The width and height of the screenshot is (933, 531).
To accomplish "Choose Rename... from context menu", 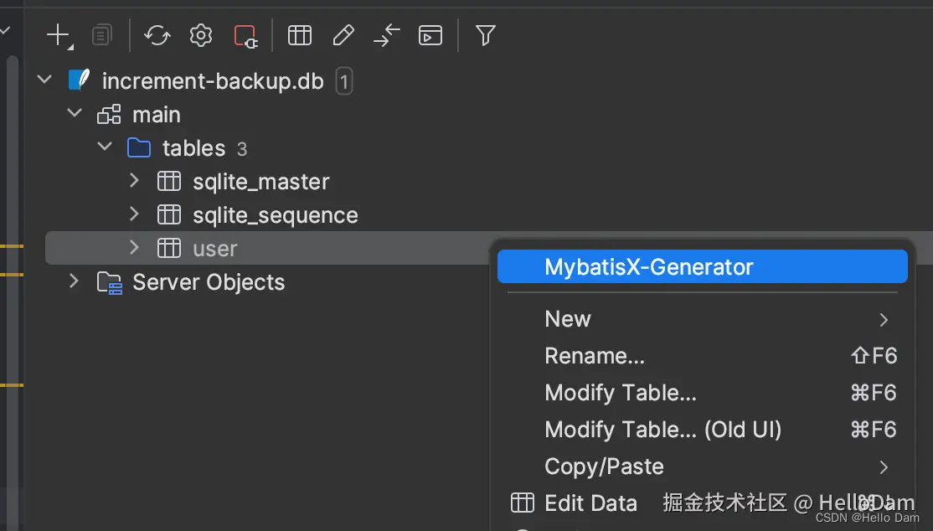I will tap(595, 356).
